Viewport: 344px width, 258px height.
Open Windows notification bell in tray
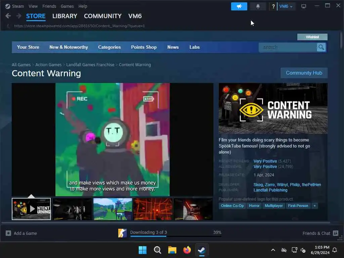coord(335,250)
